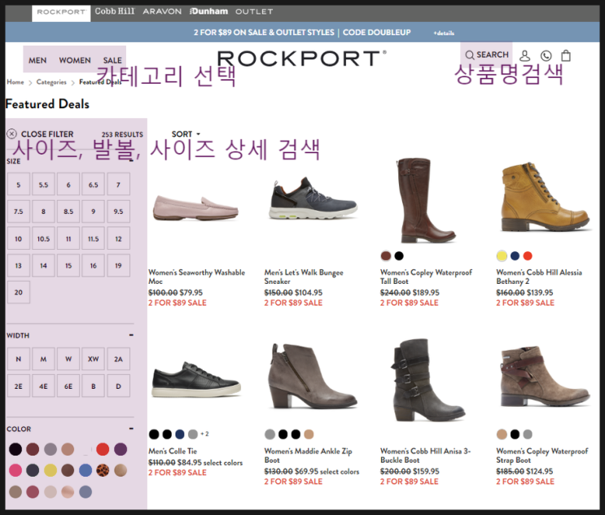Open the Women menu
Screen dimensions: 605x515
click(x=75, y=60)
